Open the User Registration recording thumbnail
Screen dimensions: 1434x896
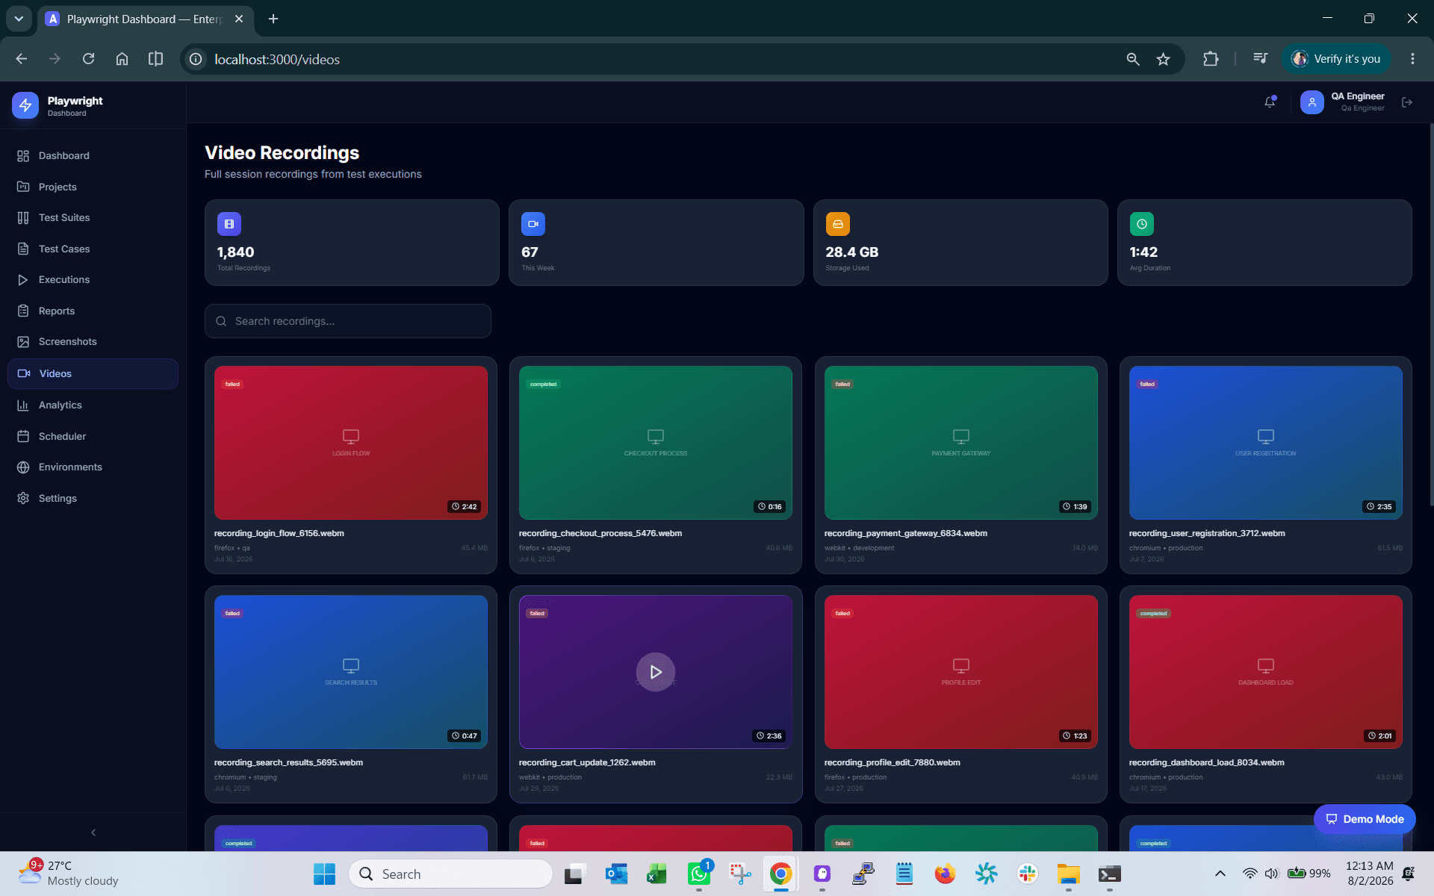point(1266,443)
